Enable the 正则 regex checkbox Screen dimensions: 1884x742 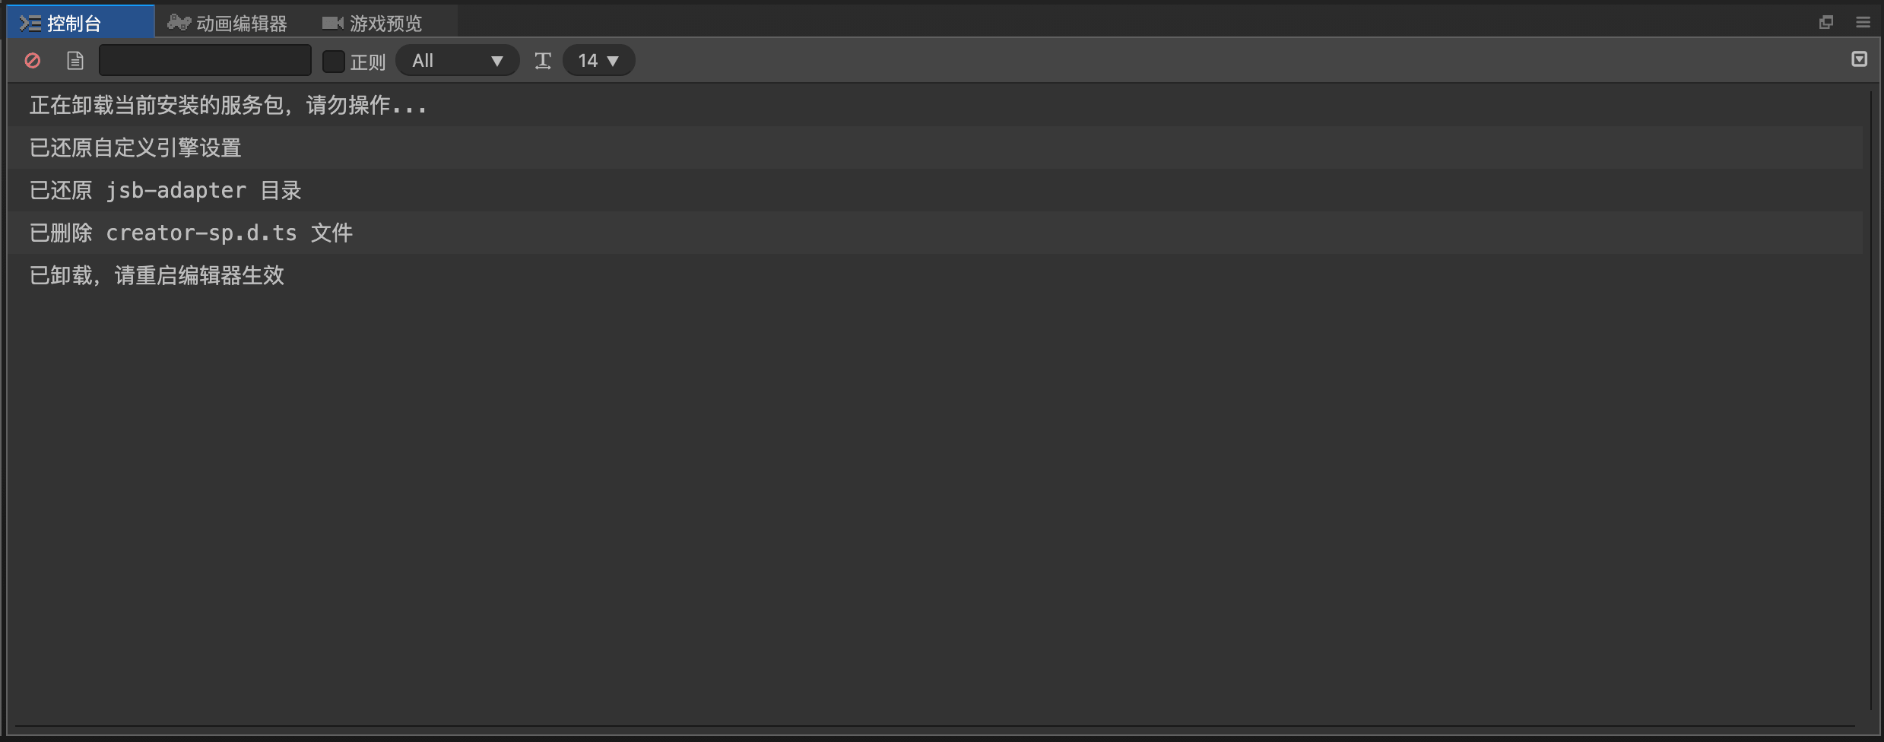[x=334, y=61]
